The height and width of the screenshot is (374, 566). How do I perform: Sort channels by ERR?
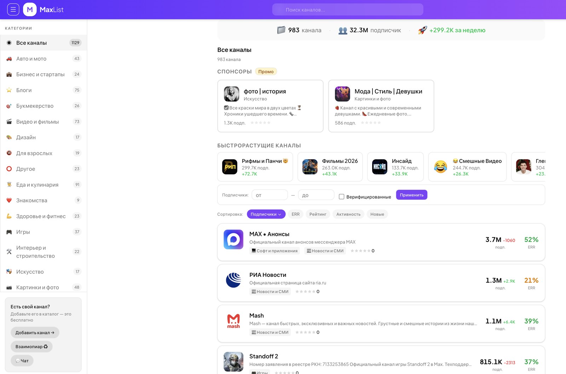coord(295,214)
